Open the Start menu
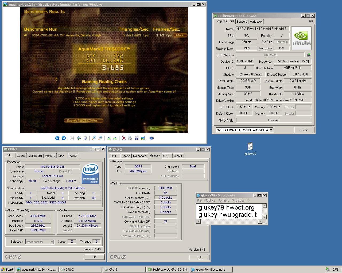The image size is (342, 273). (7, 270)
